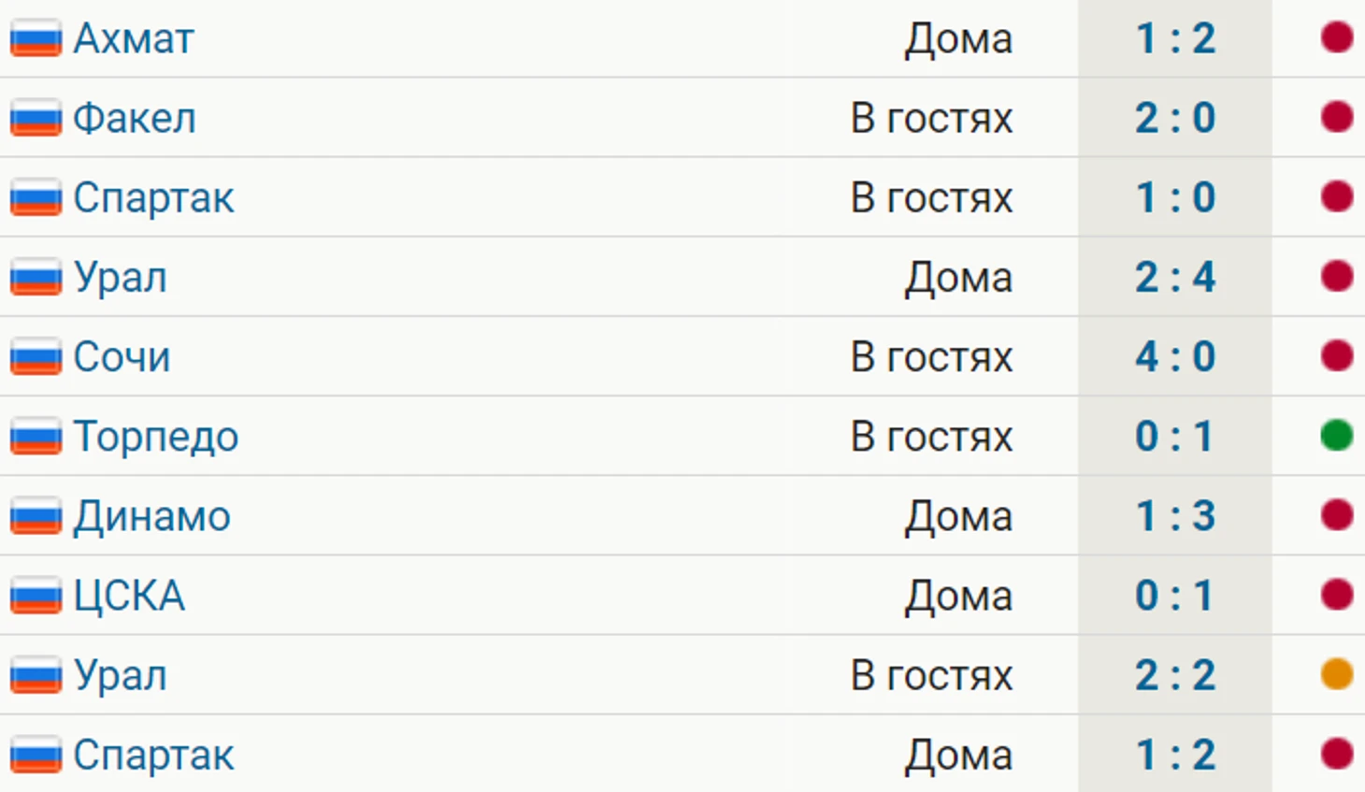
Task: Click the orange draw indicator for 2:2
Action: coord(1337,674)
